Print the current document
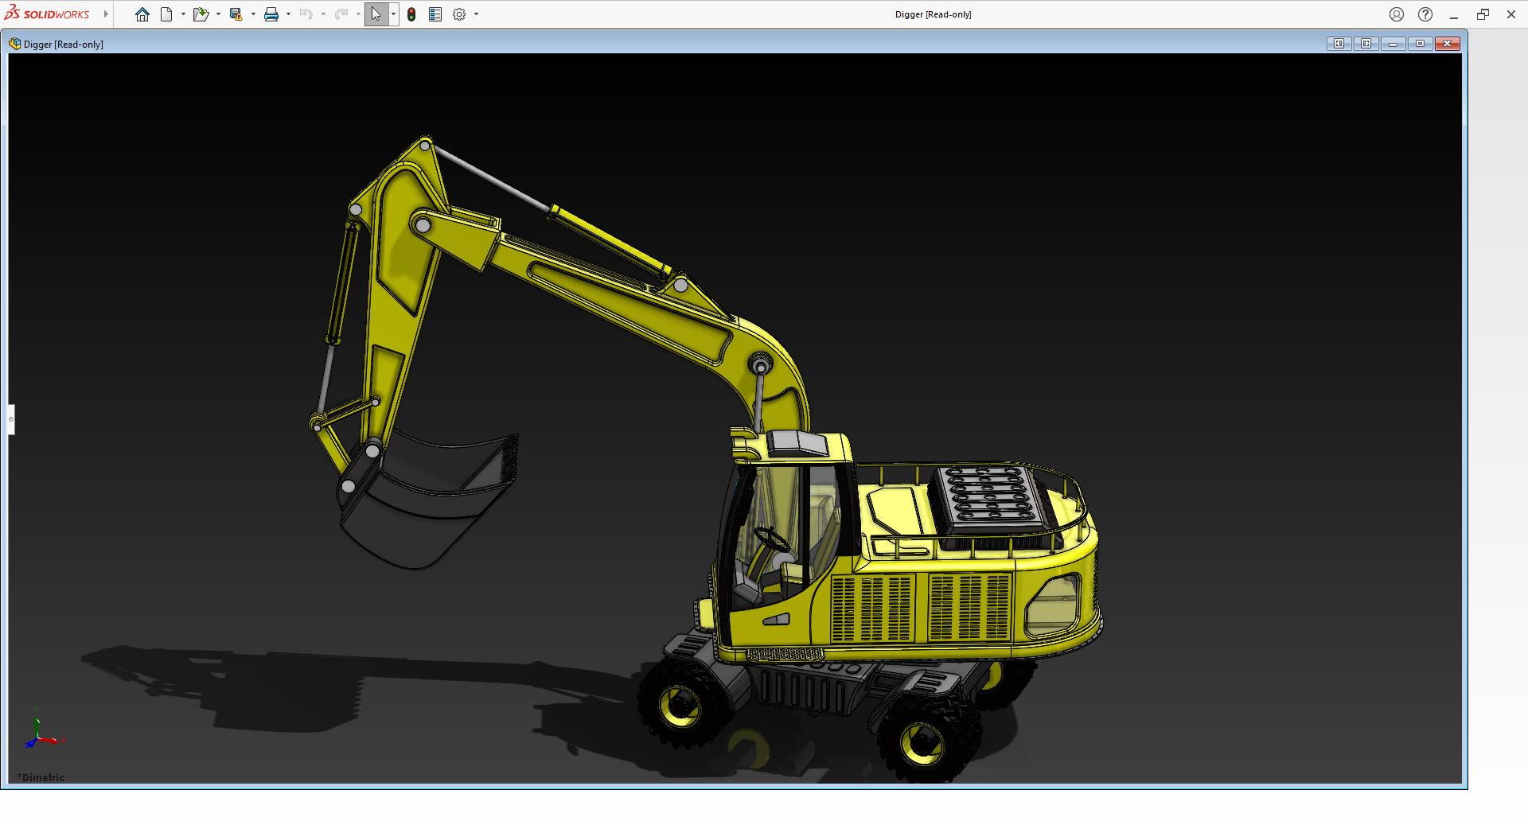1528x821 pixels. 271,14
